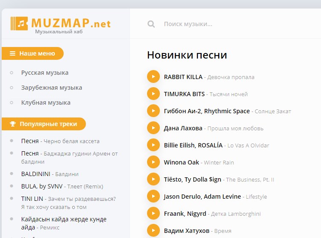Screen dimensions: 321x238
Task: Open popular track Черно белая кассета
Action: point(60,141)
